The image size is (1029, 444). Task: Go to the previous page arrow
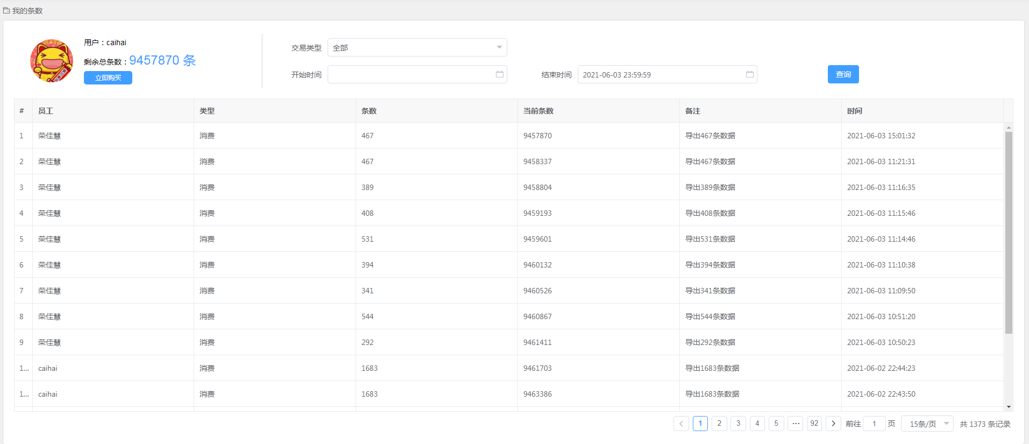pos(681,424)
